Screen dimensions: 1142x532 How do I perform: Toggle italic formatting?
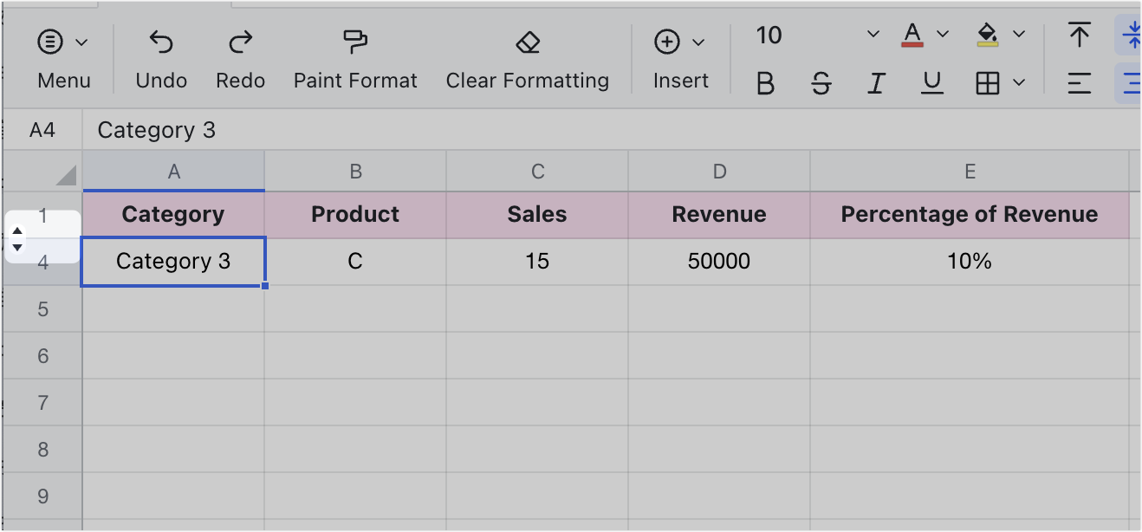click(x=876, y=82)
